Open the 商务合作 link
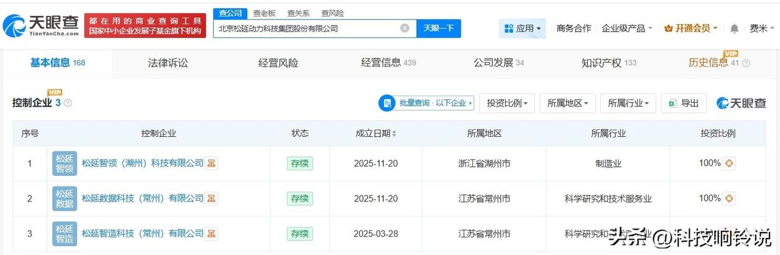Viewport: 780px width, 255px height. [x=573, y=28]
